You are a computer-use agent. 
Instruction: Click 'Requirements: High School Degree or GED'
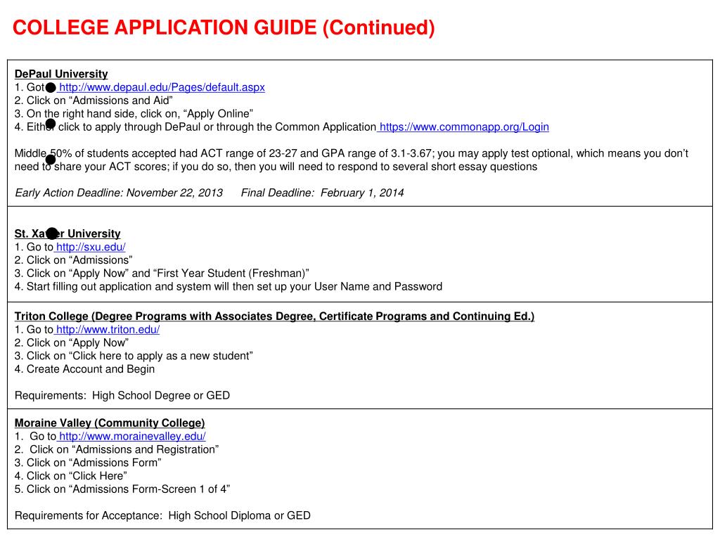pyautogui.click(x=122, y=396)
